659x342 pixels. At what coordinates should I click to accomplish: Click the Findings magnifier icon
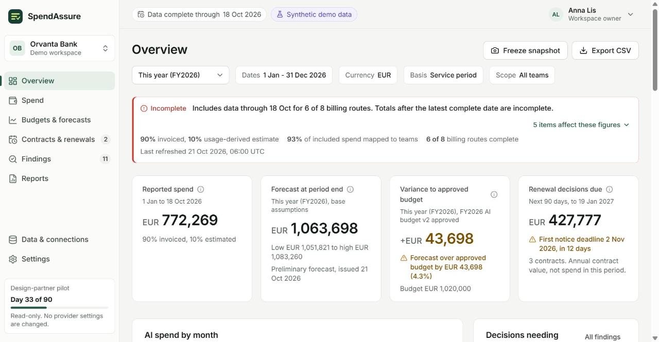[13, 159]
